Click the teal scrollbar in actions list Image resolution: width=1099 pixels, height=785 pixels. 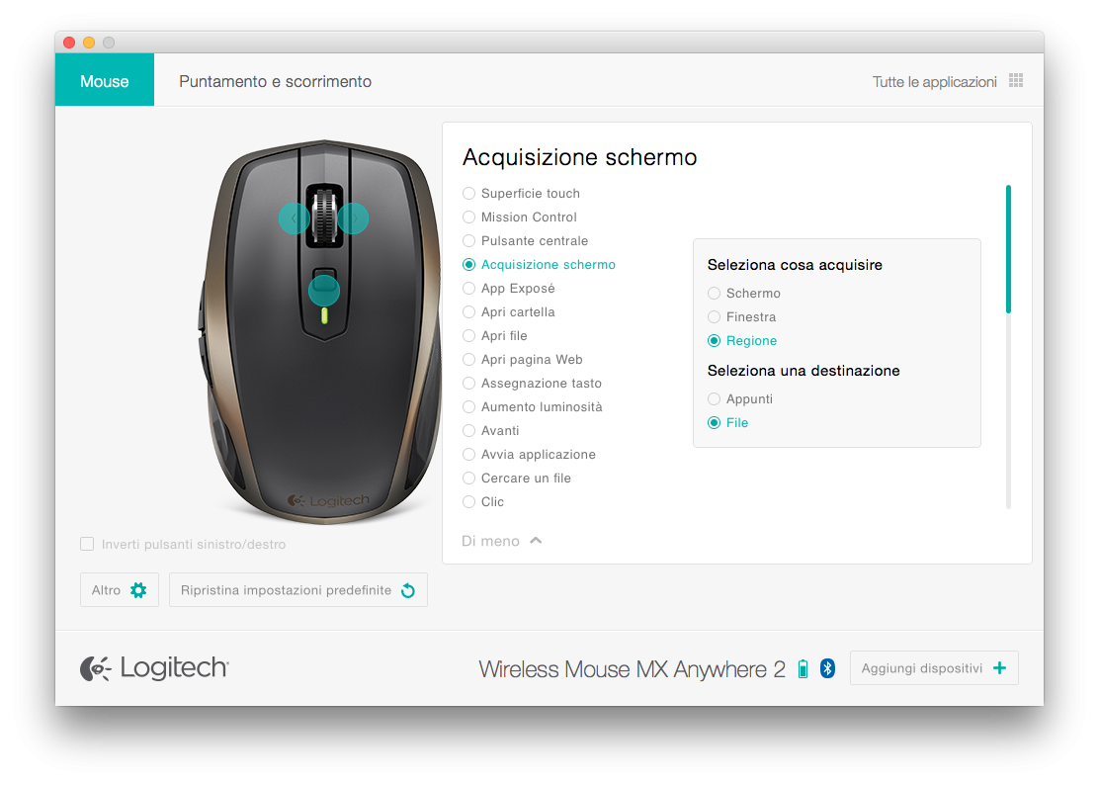[1008, 249]
